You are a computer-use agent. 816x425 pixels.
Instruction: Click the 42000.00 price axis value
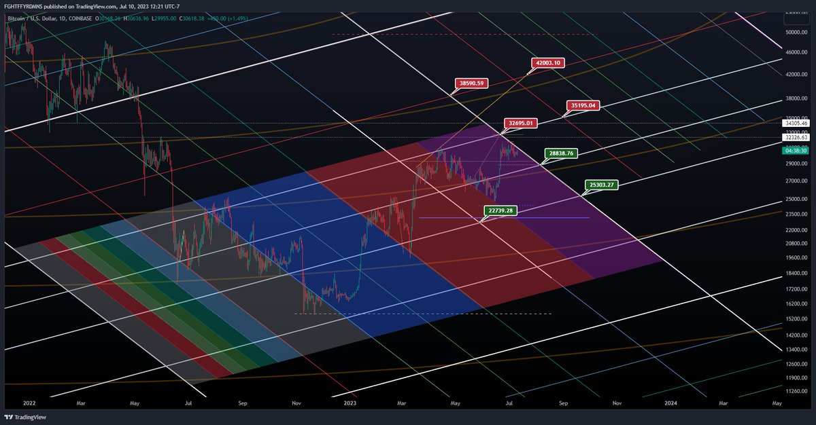795,75
